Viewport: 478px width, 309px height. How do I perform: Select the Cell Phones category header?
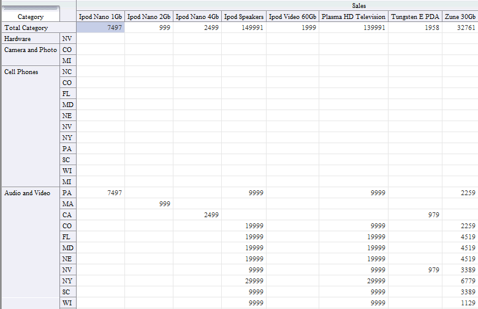pyautogui.click(x=31, y=127)
